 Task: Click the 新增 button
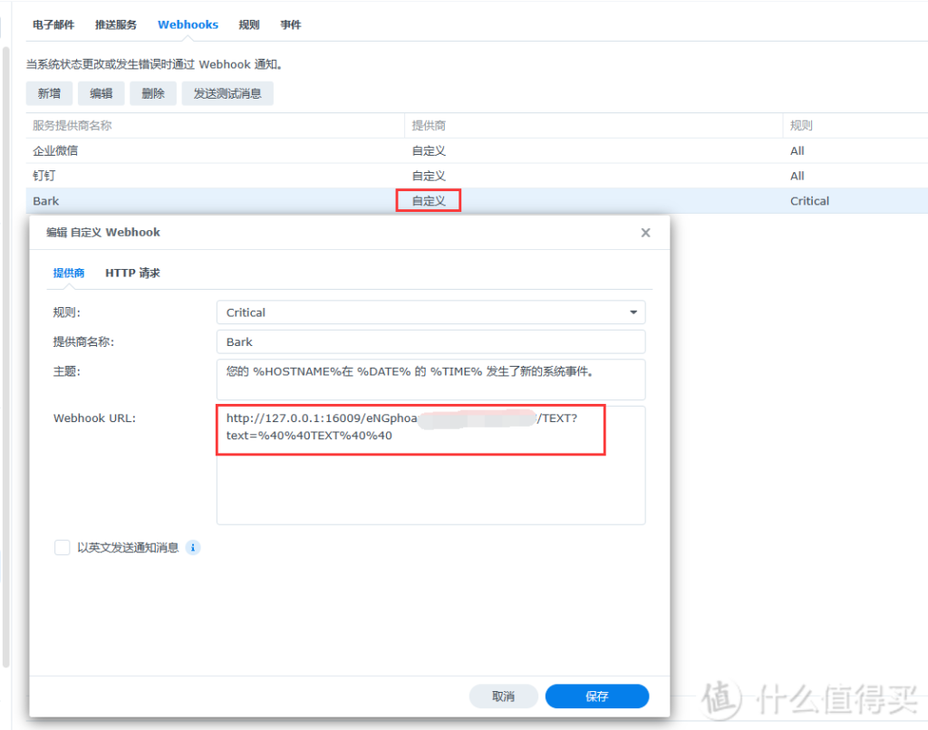click(49, 93)
